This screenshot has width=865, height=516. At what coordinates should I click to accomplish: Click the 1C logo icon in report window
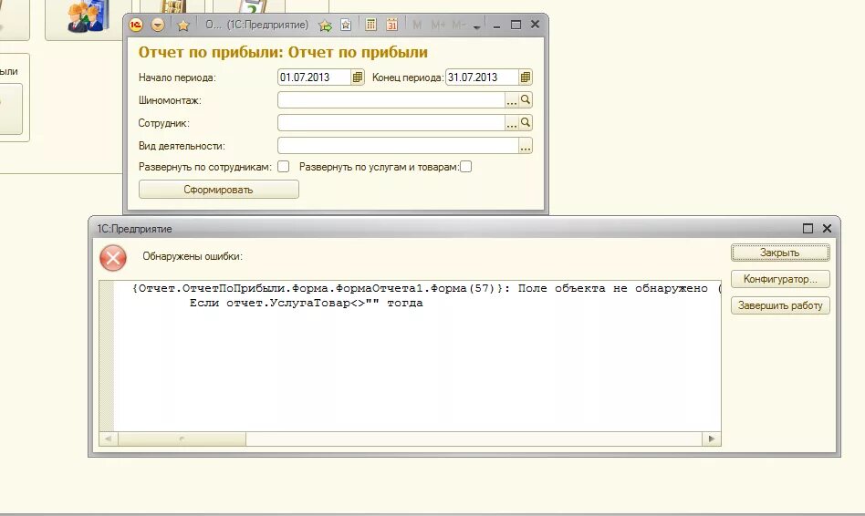(x=136, y=25)
